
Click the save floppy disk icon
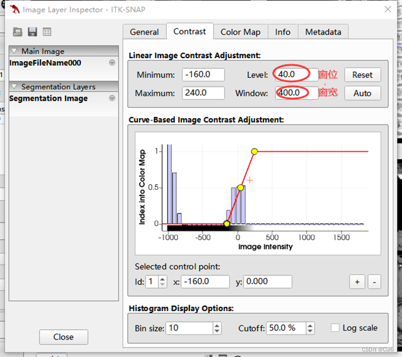(32, 32)
